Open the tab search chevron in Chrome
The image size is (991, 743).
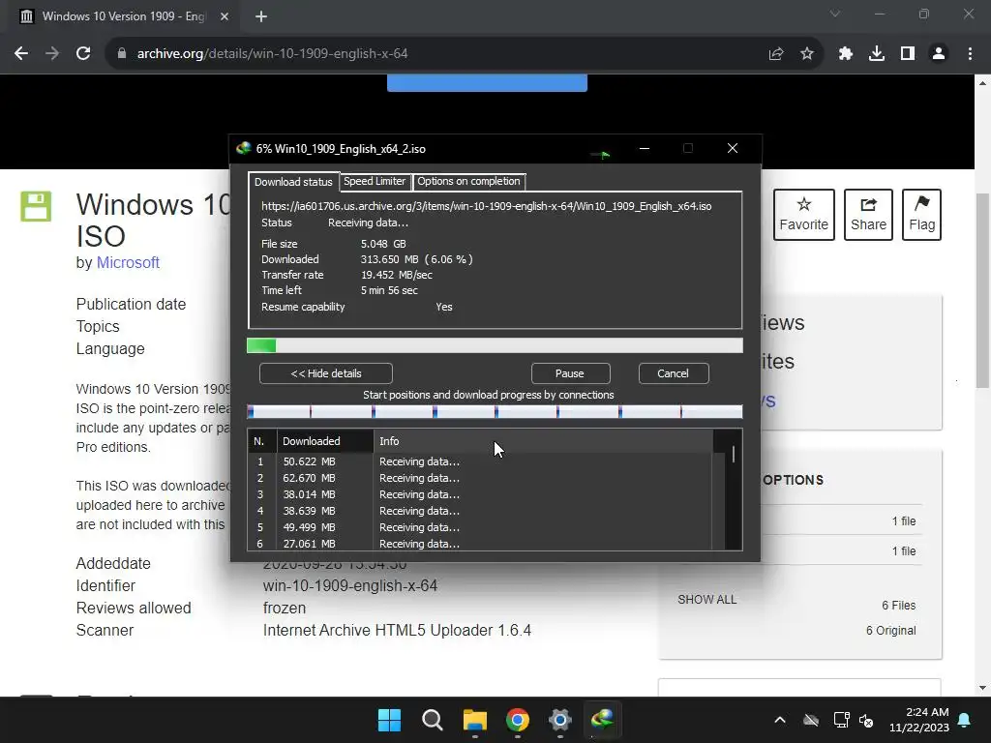pos(835,14)
